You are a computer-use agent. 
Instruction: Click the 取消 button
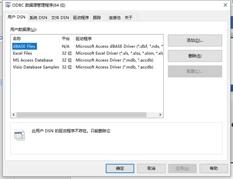(151, 169)
